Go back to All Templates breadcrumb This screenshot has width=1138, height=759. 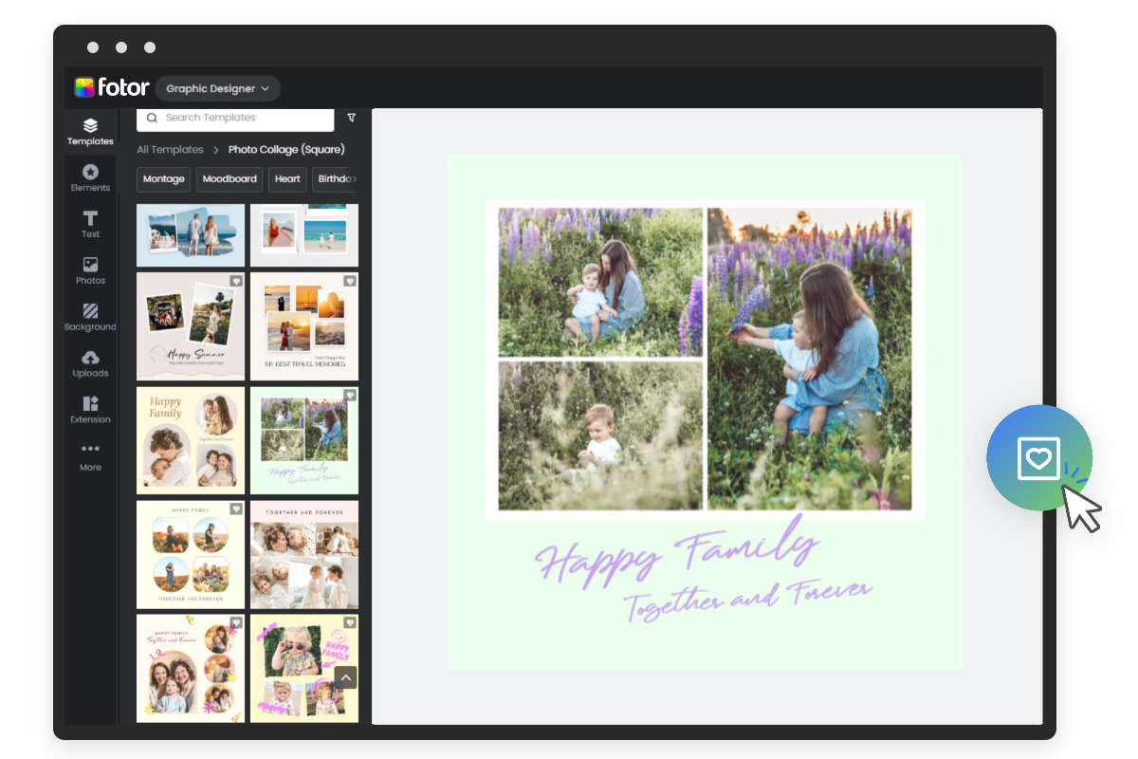[x=170, y=150]
